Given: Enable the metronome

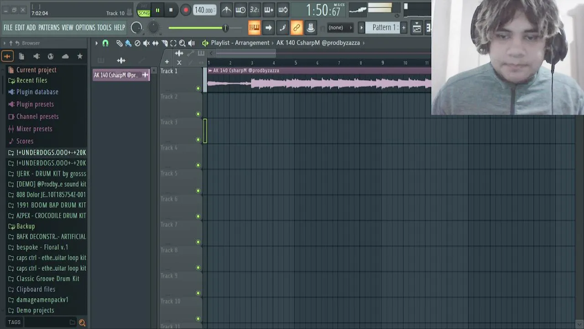Looking at the screenshot, I should pos(226,10).
